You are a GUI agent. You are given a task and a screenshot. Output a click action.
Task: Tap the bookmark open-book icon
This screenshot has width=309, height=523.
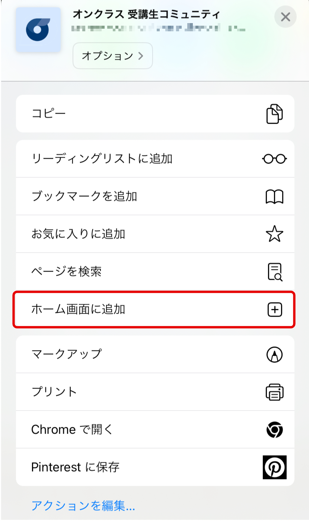point(274,197)
